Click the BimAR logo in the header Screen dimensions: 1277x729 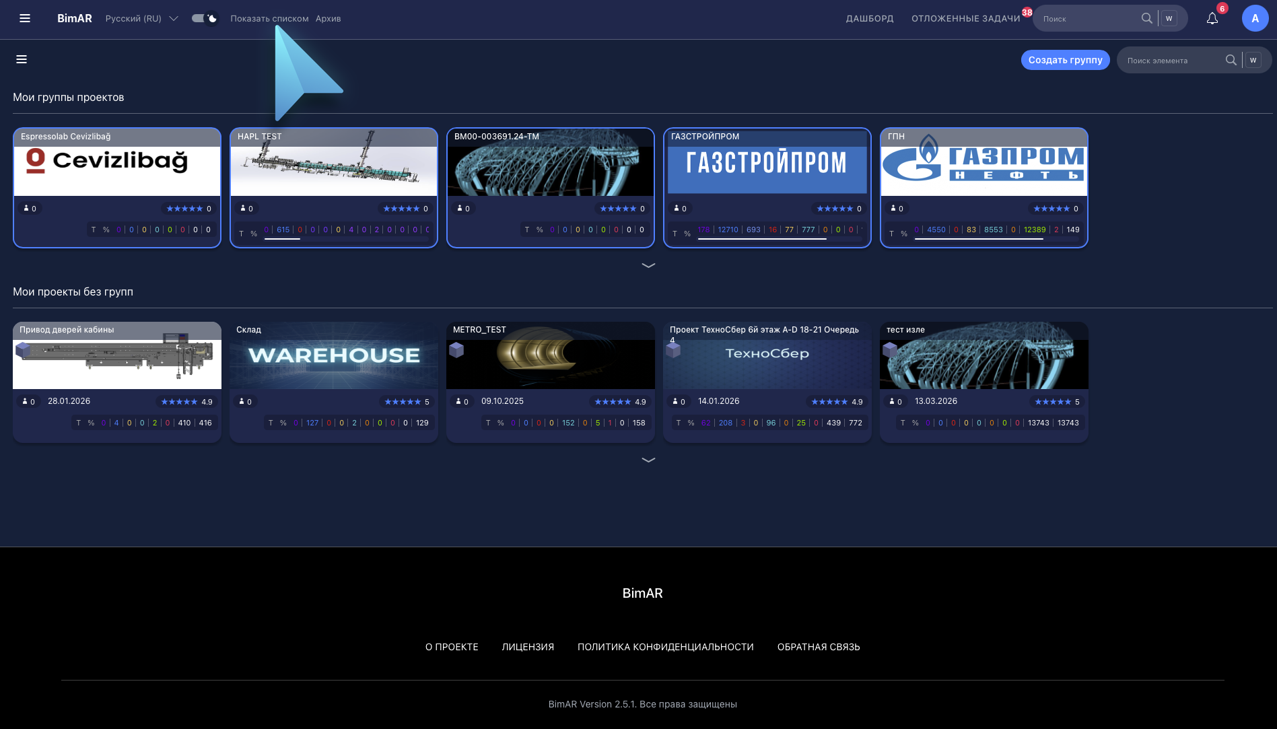point(75,18)
